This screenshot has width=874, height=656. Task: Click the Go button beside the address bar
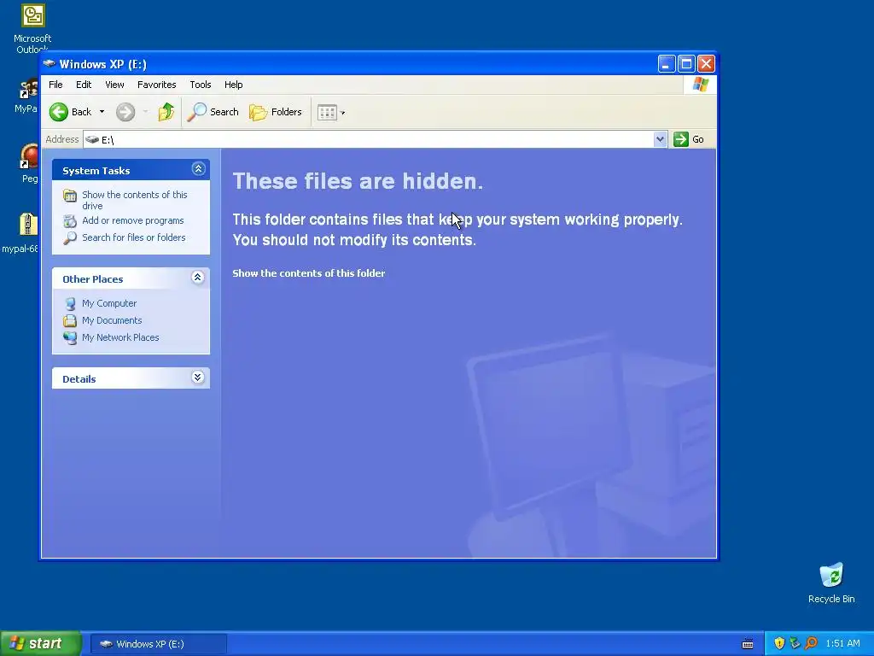pos(689,139)
